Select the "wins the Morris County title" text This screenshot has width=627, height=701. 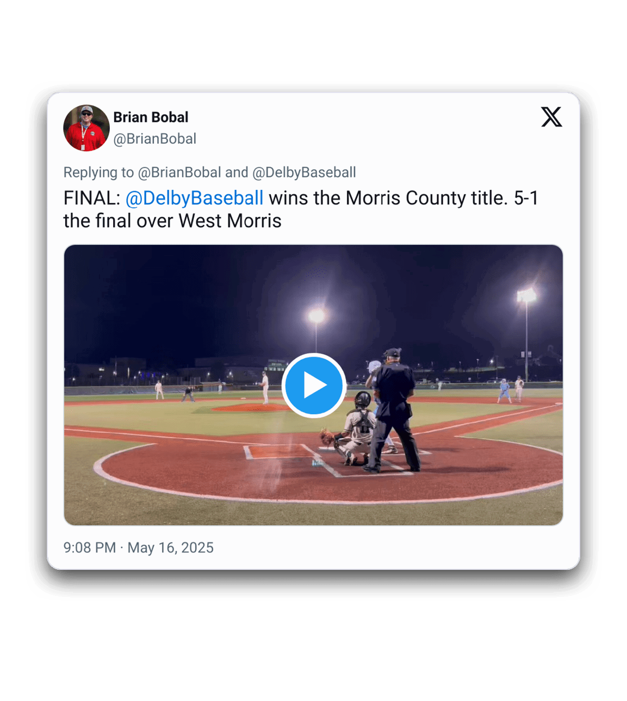[x=388, y=198]
